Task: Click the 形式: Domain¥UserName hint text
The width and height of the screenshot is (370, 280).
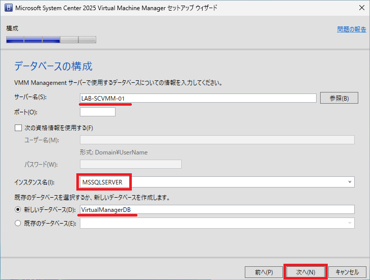Action: 113,152
